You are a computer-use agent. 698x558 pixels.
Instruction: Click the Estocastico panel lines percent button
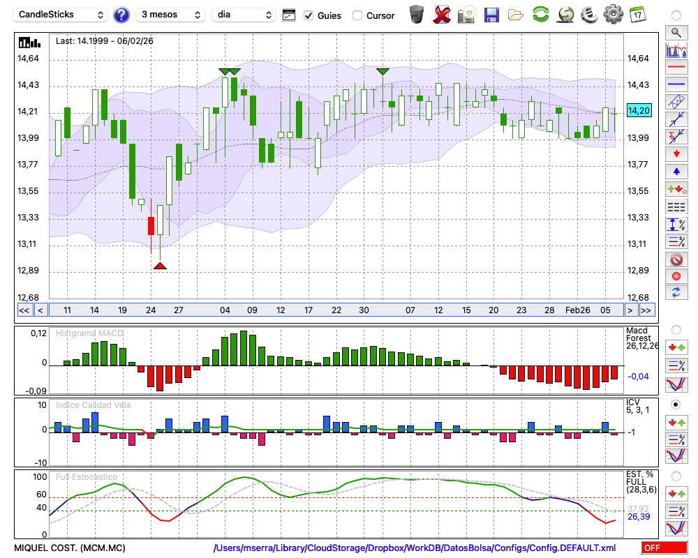[x=676, y=511]
